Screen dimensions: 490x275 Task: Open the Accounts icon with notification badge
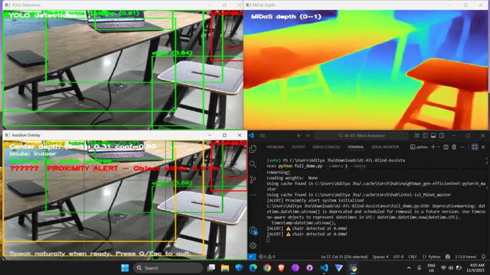point(253,231)
